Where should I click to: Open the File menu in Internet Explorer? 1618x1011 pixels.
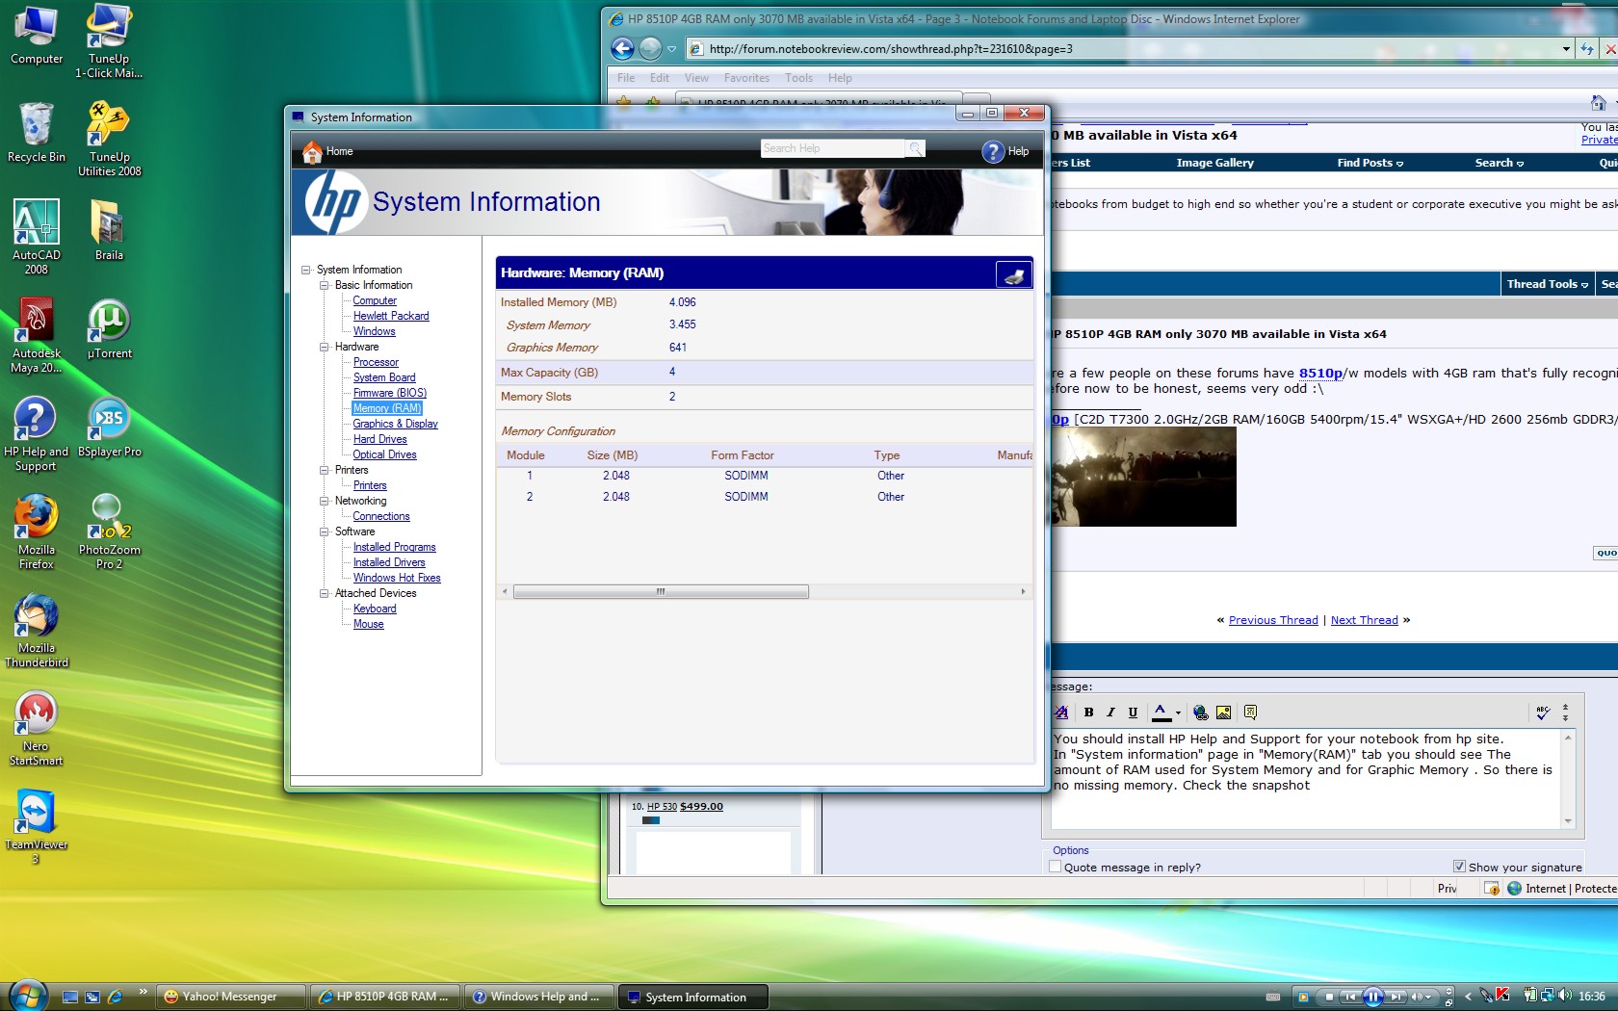click(626, 78)
